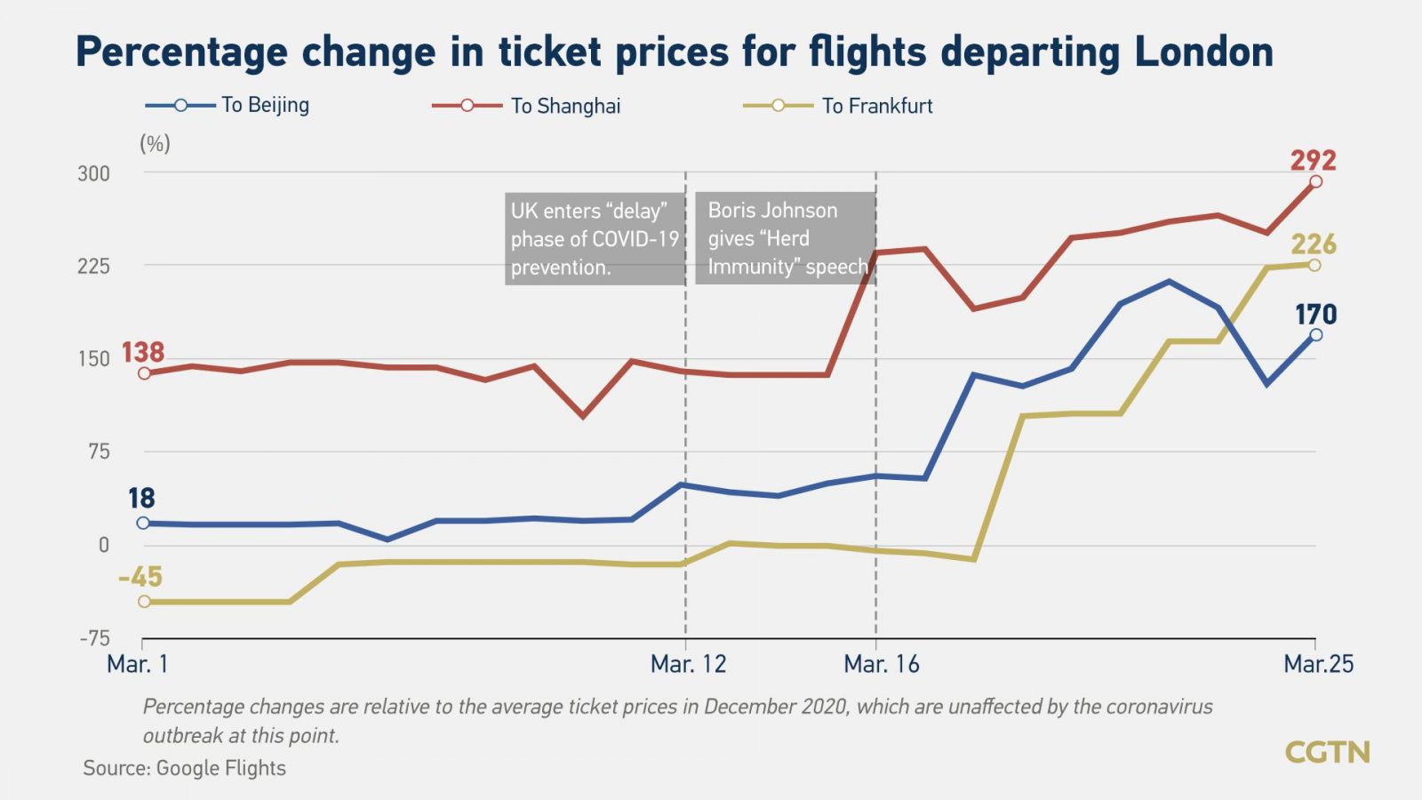Click the Mar. 16 axis label

click(x=881, y=664)
